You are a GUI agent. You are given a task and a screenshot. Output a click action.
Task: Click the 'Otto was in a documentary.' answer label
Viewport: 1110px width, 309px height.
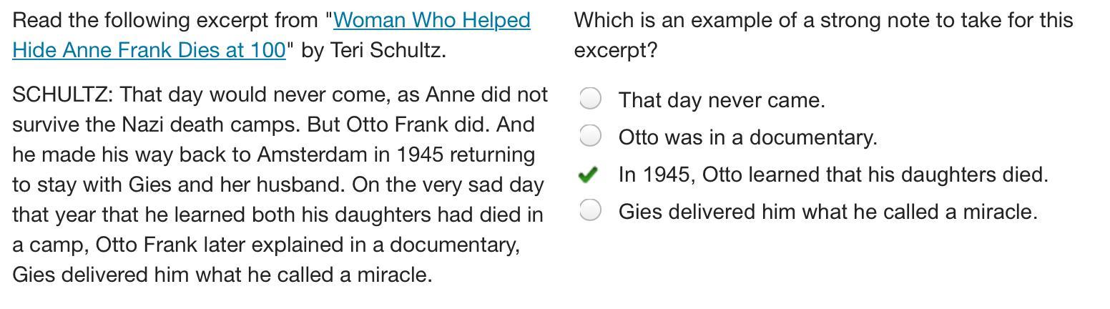(747, 137)
